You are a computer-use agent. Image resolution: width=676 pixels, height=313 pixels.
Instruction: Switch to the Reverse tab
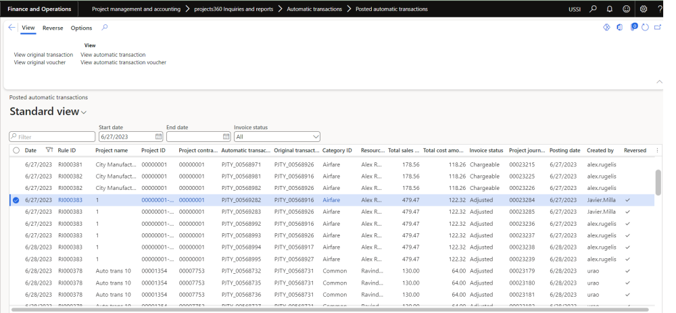[53, 28]
